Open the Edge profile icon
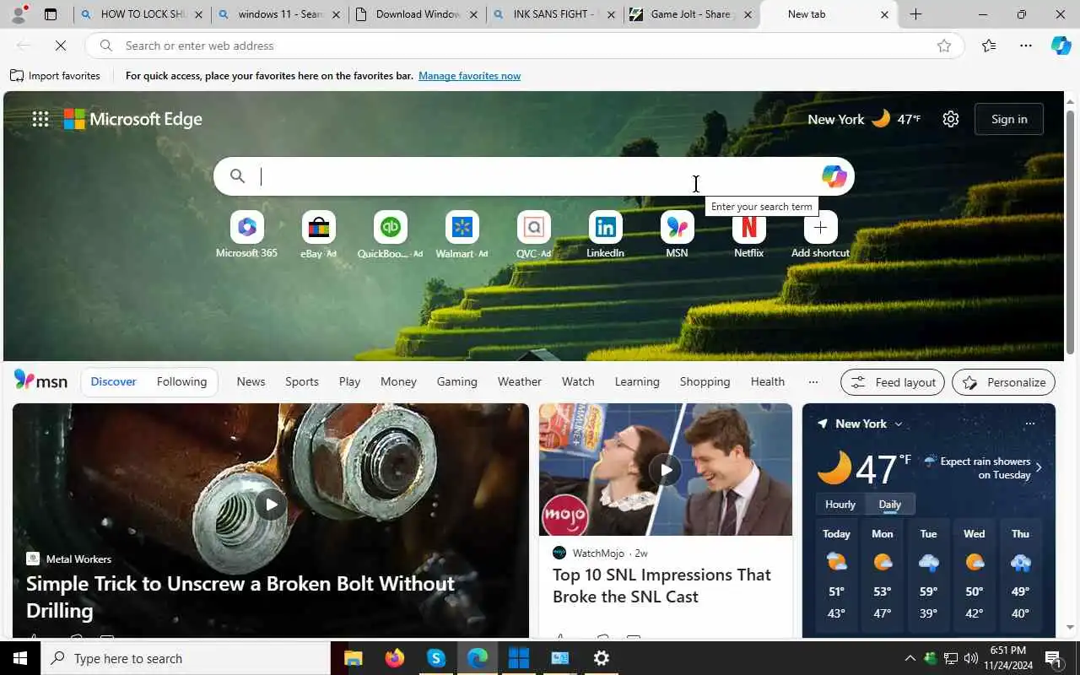The height and width of the screenshot is (675, 1080). (x=19, y=13)
